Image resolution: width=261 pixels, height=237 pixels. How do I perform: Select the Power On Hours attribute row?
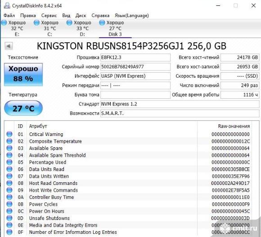click(128, 211)
